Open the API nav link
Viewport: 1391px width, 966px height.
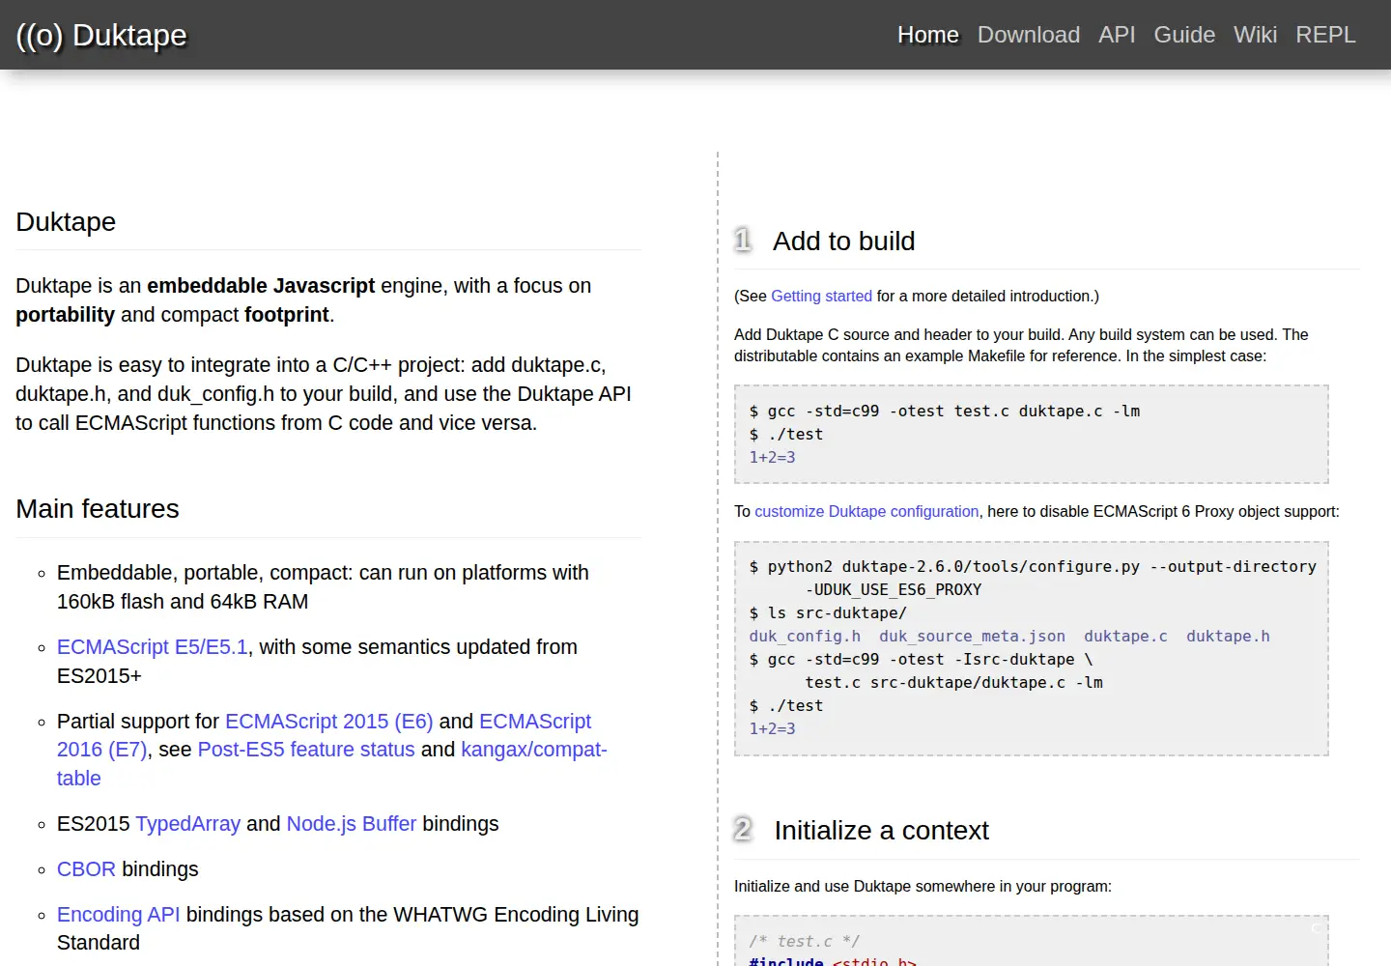click(1117, 35)
